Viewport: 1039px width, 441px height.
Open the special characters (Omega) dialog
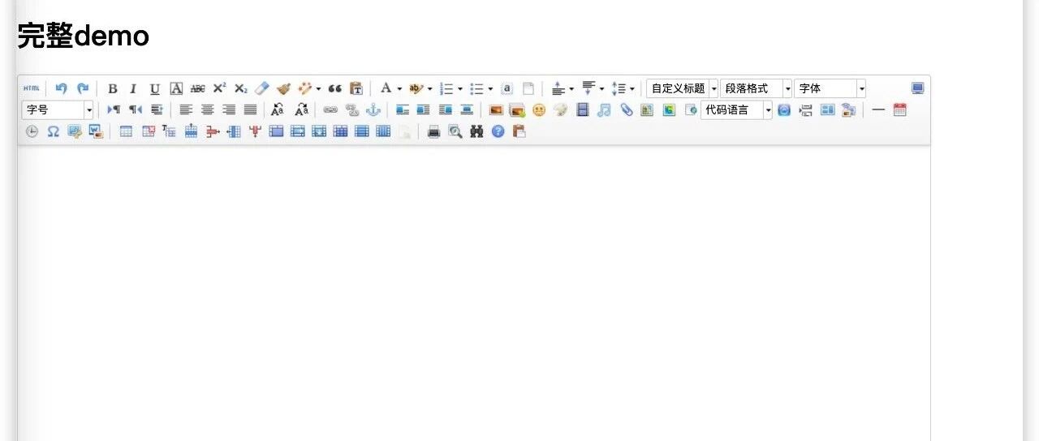(x=54, y=131)
